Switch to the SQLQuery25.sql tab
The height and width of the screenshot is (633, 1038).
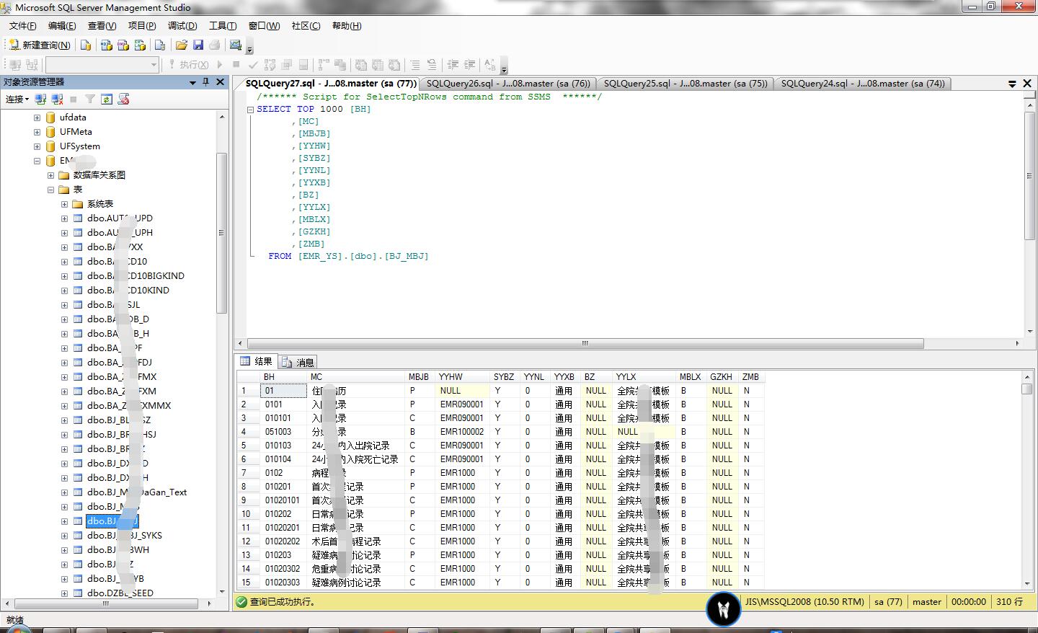pos(685,84)
